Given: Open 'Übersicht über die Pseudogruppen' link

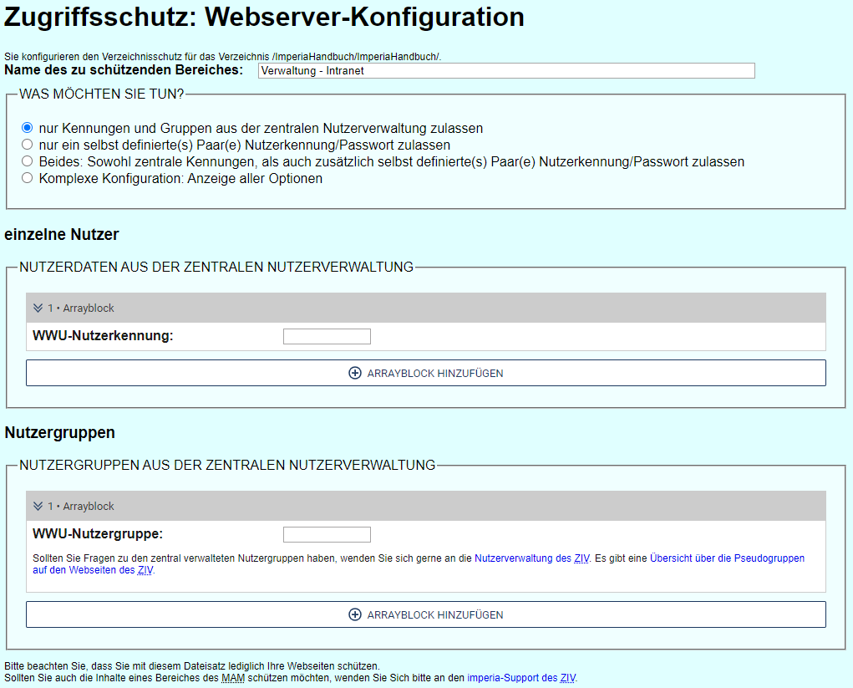Looking at the screenshot, I should point(727,558).
